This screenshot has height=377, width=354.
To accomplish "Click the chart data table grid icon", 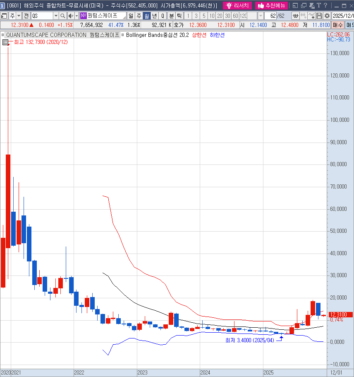I will pos(5,42).
